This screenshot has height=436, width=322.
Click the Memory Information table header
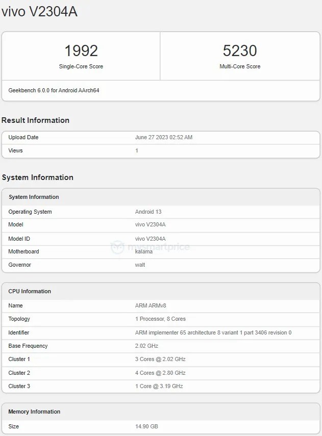pos(34,412)
